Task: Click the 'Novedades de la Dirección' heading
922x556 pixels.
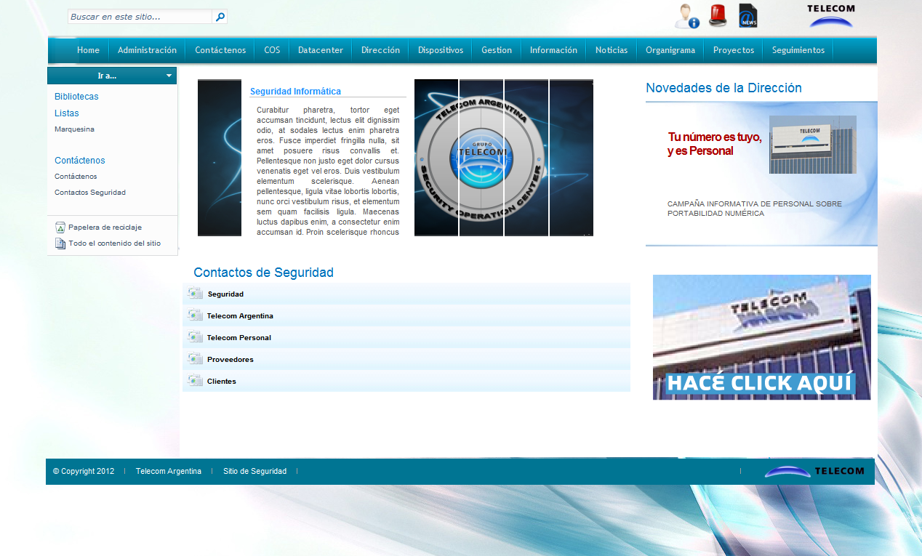Action: pyautogui.click(x=723, y=88)
